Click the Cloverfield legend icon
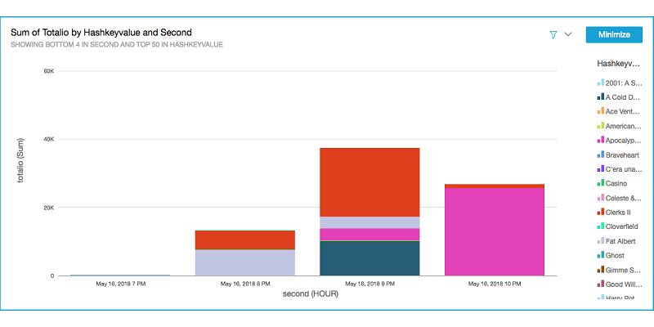The width and height of the screenshot is (654, 327). tap(601, 226)
